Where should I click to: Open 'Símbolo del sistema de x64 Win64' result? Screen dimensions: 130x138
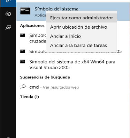tap(72, 65)
